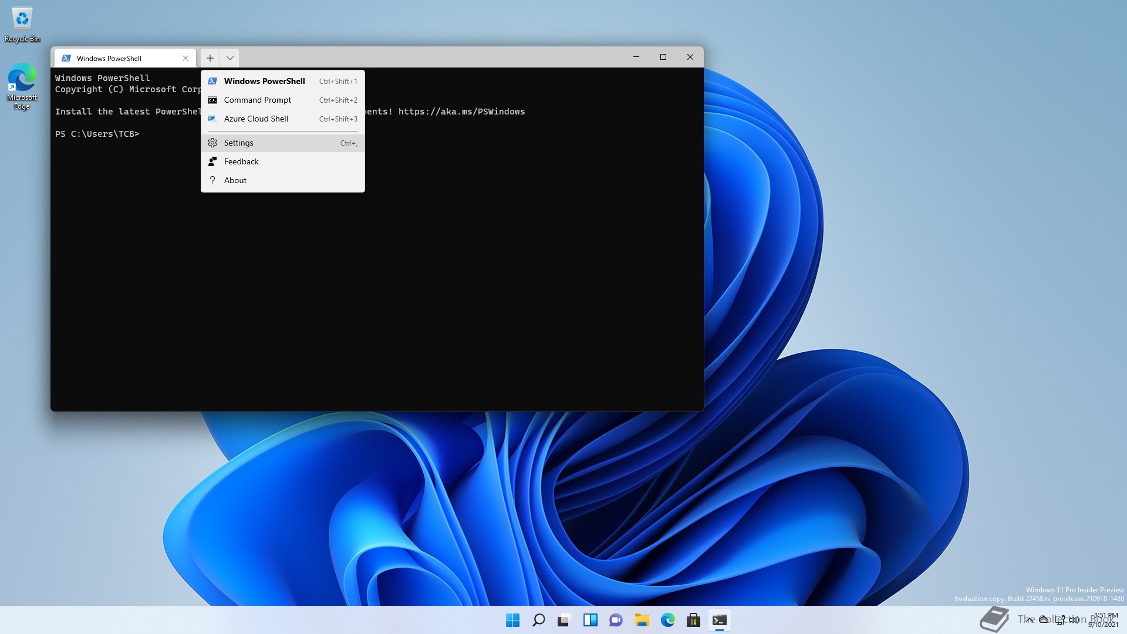The height and width of the screenshot is (634, 1127).
Task: Click the Windows Terminal taskbar icon
Action: [x=719, y=620]
